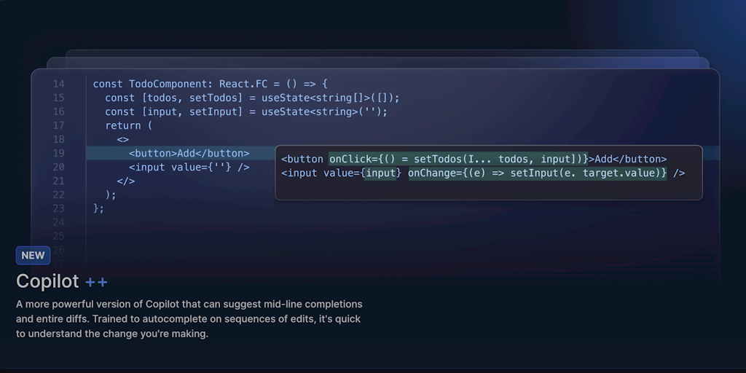Click the highlighted onClick suggestion in the popup
Screen dimensions: 746x373
(458, 159)
